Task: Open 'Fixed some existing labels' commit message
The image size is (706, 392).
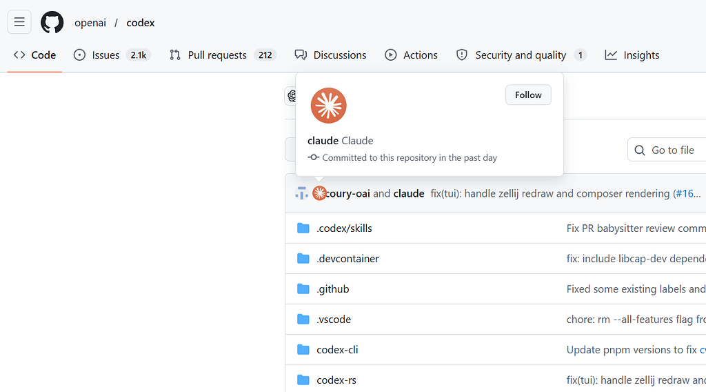Action: click(x=636, y=288)
